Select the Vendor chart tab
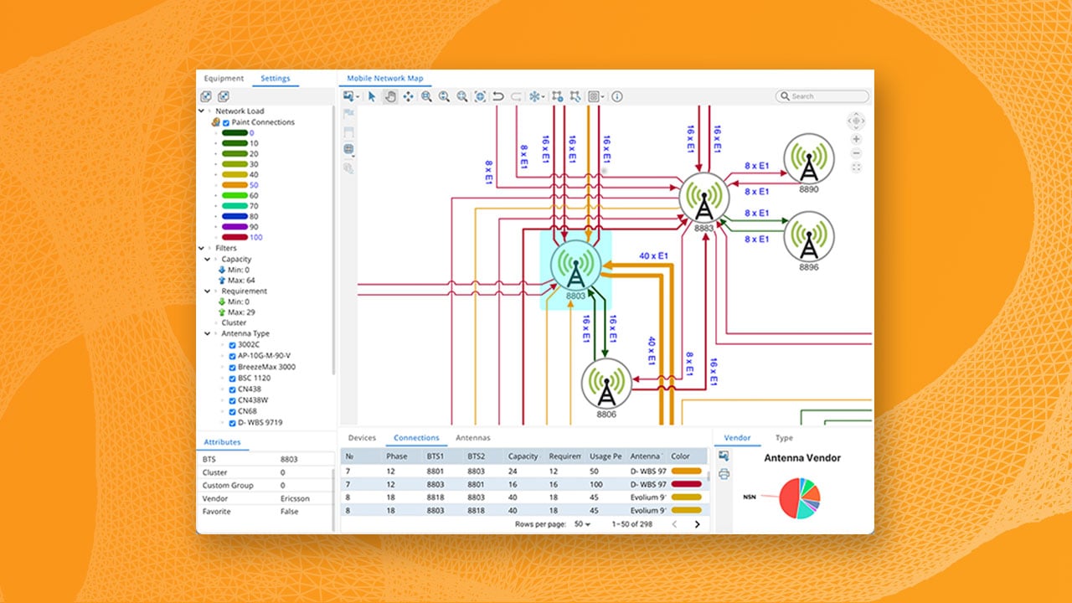The width and height of the screenshot is (1072, 603). click(737, 438)
